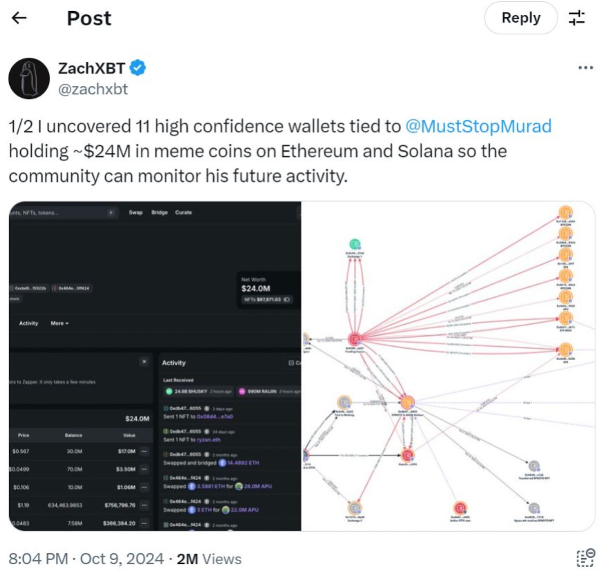
Task: Switch to the Activity tab
Action: click(x=28, y=323)
